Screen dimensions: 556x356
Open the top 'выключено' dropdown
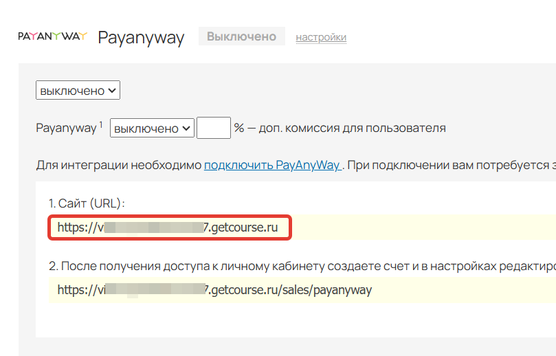click(78, 91)
